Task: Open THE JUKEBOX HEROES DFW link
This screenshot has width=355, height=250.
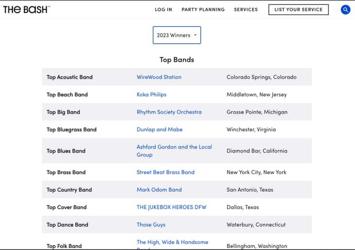Action: click(171, 207)
